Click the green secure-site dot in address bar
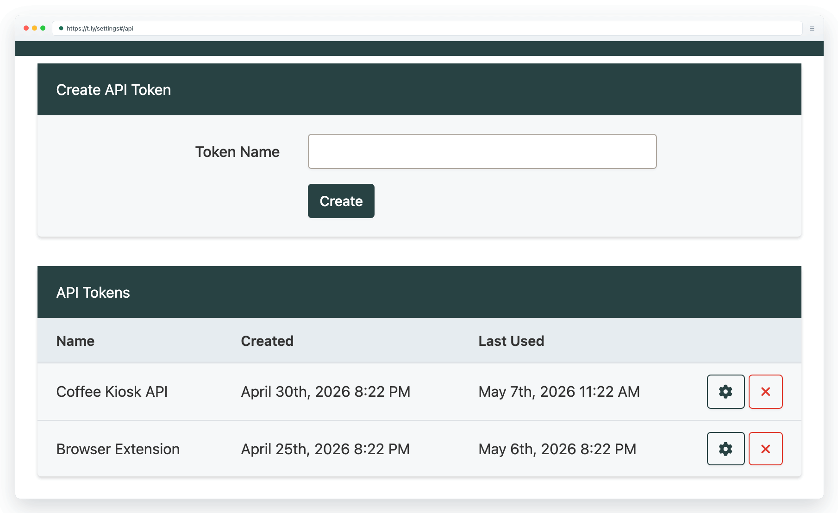This screenshot has width=838, height=513. (x=61, y=28)
